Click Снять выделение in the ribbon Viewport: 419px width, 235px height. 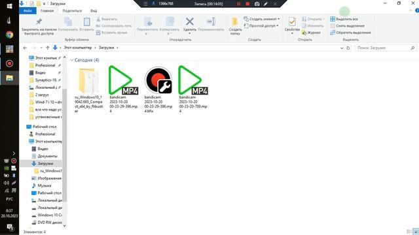pos(347,26)
